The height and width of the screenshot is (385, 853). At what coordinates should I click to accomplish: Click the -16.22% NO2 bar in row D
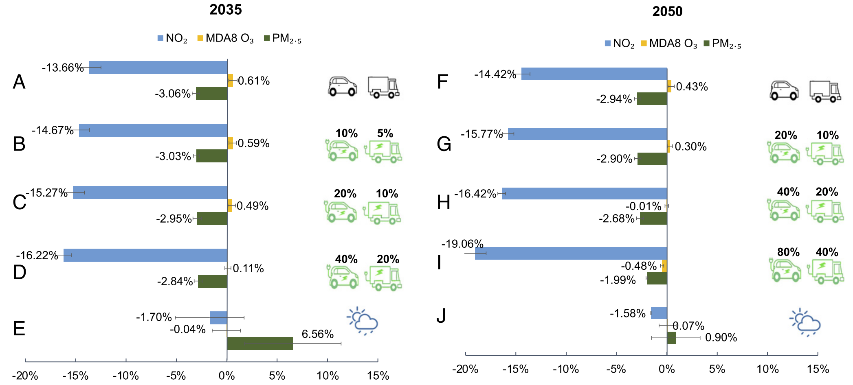[145, 255]
